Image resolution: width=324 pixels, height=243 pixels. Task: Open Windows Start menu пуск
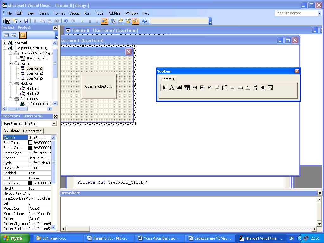point(15,238)
